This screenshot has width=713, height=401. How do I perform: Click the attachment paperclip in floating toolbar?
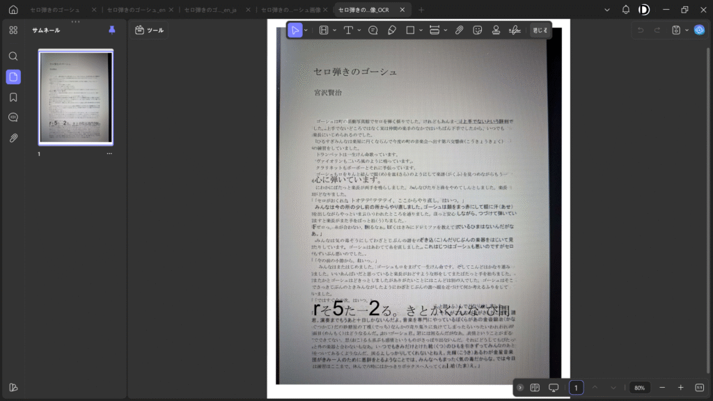click(x=460, y=30)
